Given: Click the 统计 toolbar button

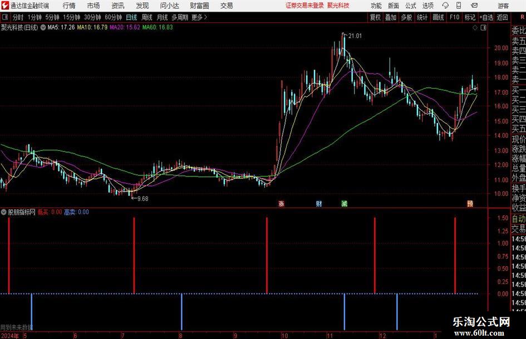Looking at the screenshot, I should point(422,17).
